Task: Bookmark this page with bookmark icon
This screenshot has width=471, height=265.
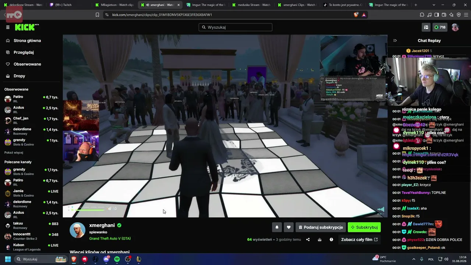Action: (97, 15)
